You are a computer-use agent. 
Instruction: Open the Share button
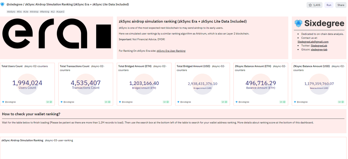tap(340, 5)
